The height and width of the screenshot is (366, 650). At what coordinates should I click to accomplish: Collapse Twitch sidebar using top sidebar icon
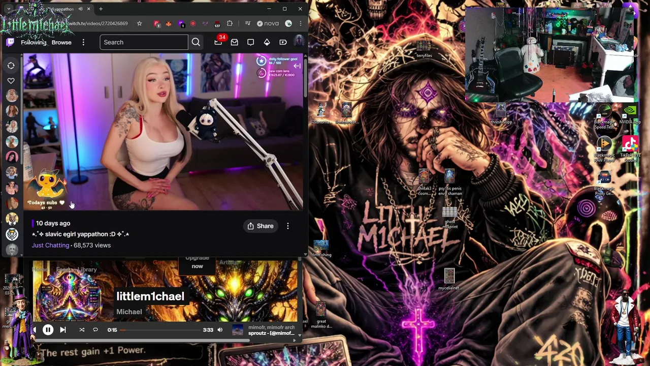(x=11, y=66)
